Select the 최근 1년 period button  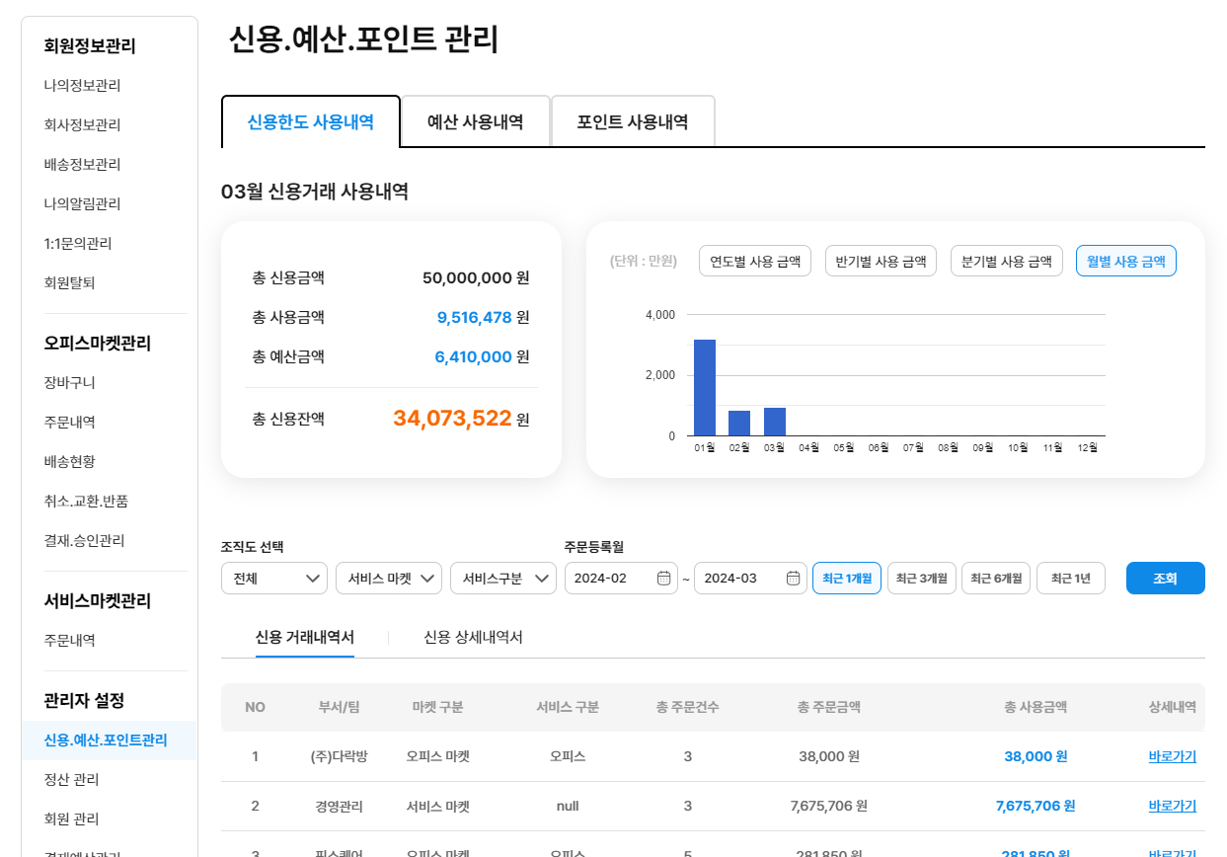(1070, 579)
